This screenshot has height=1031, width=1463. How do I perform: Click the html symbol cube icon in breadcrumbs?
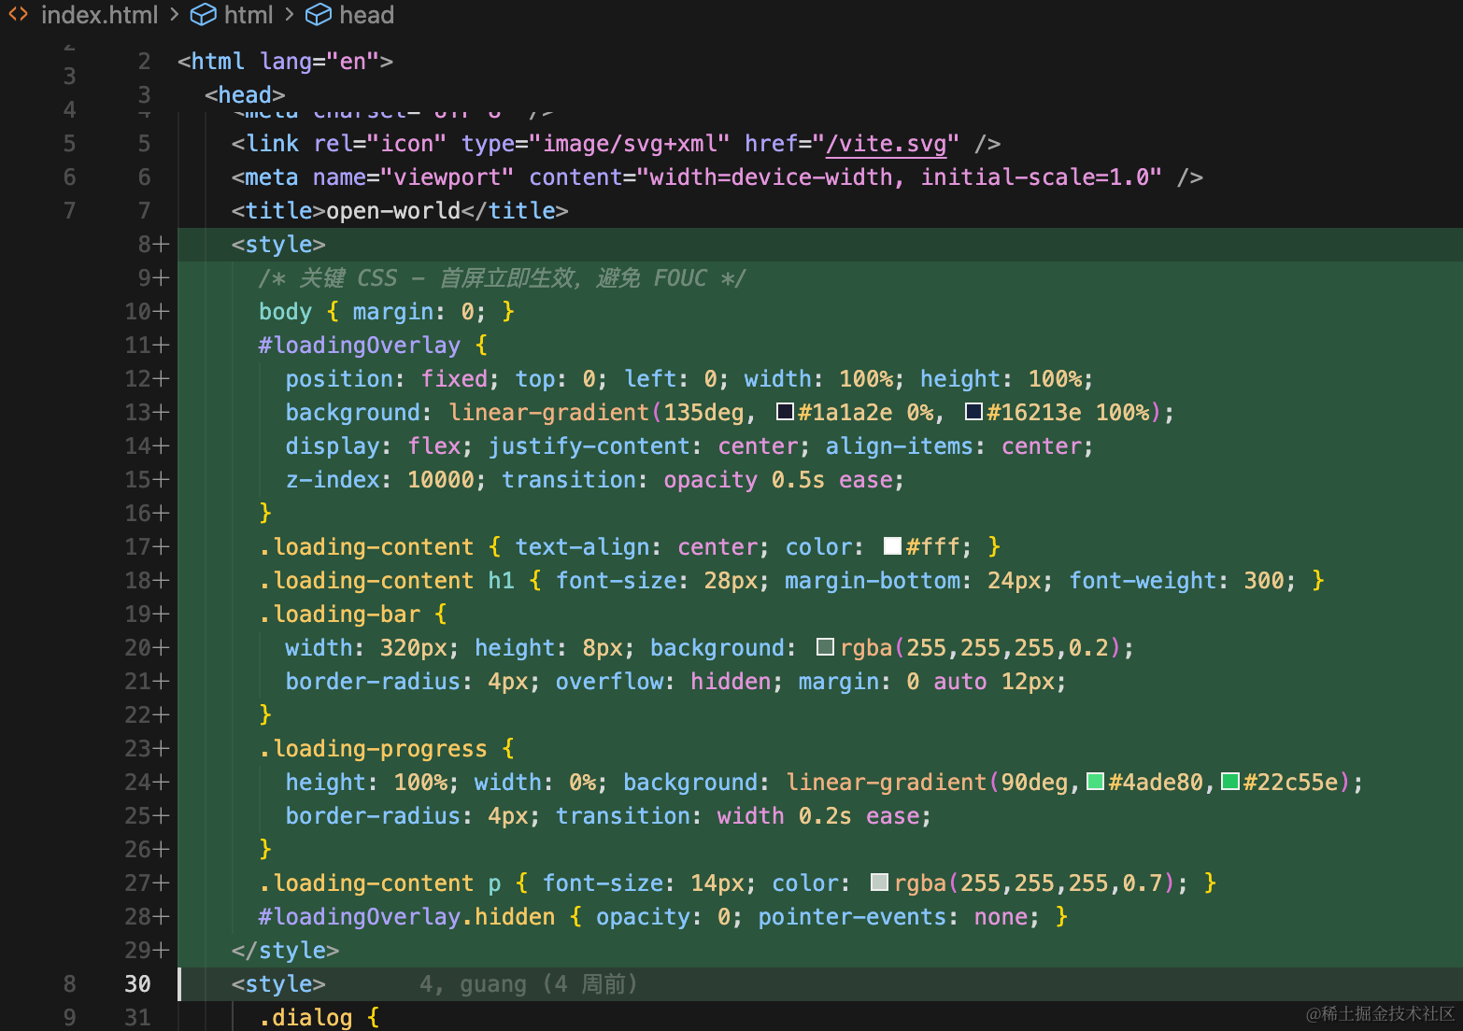203,15
